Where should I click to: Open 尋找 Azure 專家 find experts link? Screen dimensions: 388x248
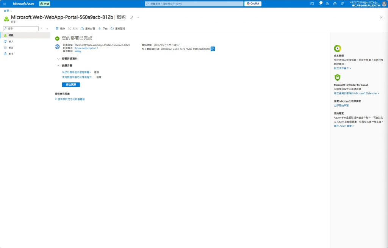tap(344, 126)
